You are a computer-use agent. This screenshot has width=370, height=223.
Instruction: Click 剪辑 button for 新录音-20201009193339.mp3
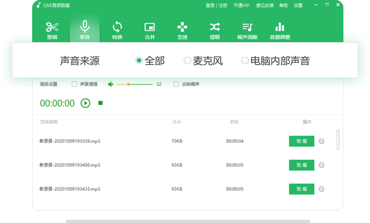[301, 141]
